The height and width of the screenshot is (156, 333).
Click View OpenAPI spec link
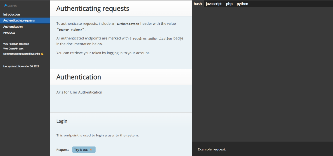pyautogui.click(x=13, y=49)
